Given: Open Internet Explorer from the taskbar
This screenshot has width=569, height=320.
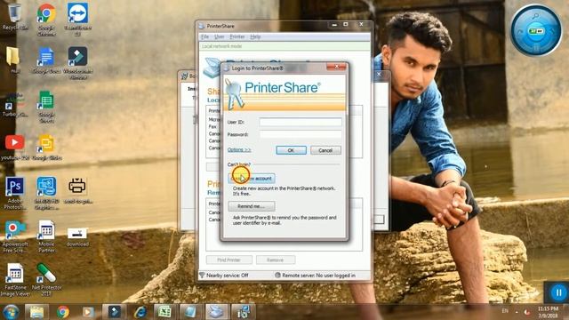Looking at the screenshot, I should click(140, 312).
